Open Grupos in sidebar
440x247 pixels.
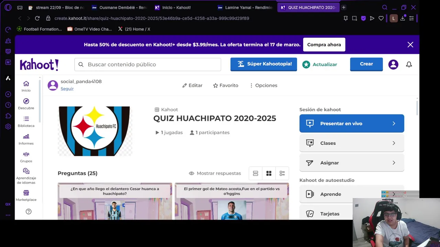[x=26, y=157]
